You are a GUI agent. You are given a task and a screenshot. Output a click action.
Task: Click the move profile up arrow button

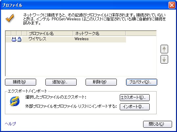click(164, 49)
